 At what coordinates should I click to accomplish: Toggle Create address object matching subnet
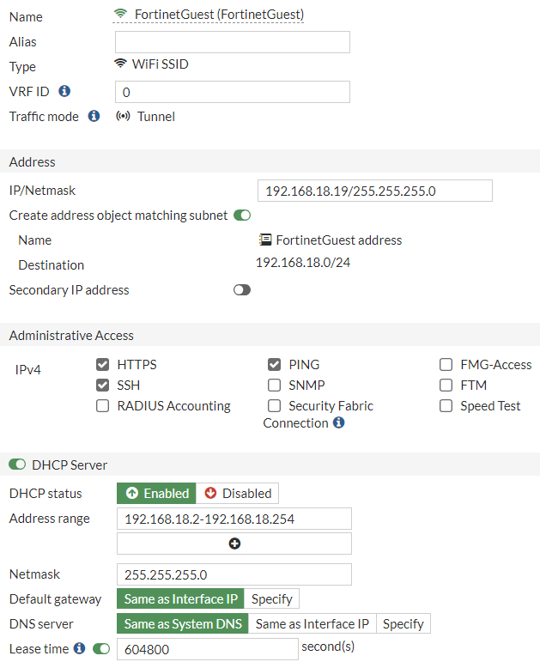[242, 216]
